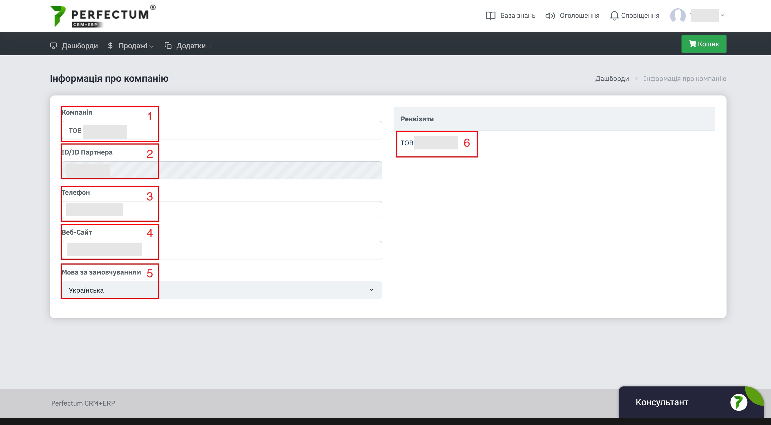This screenshot has width=771, height=425.
Task: Click the Оголошення megaphone icon
Action: coord(550,16)
